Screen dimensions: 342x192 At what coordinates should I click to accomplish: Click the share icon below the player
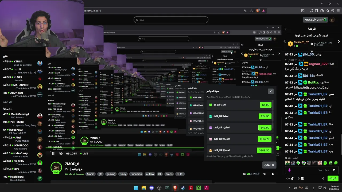coord(264,174)
